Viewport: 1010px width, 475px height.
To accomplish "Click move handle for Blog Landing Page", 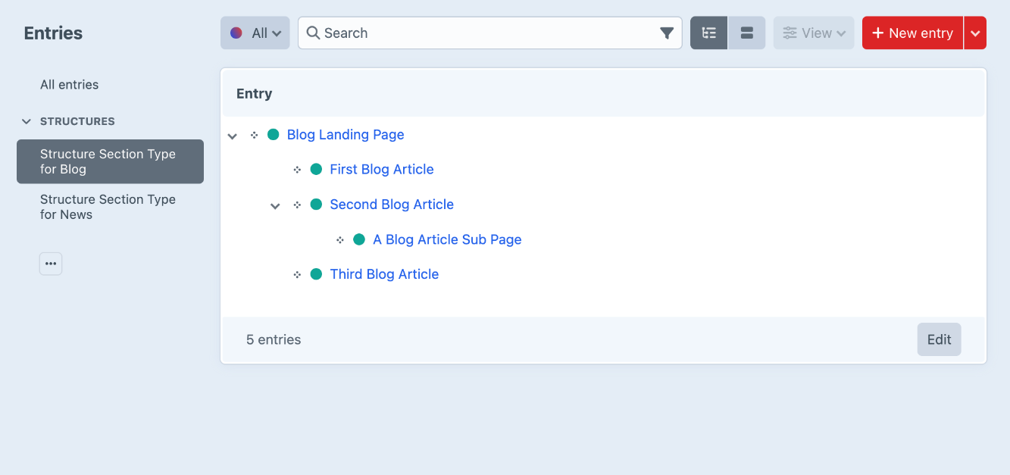I will pyautogui.click(x=255, y=135).
